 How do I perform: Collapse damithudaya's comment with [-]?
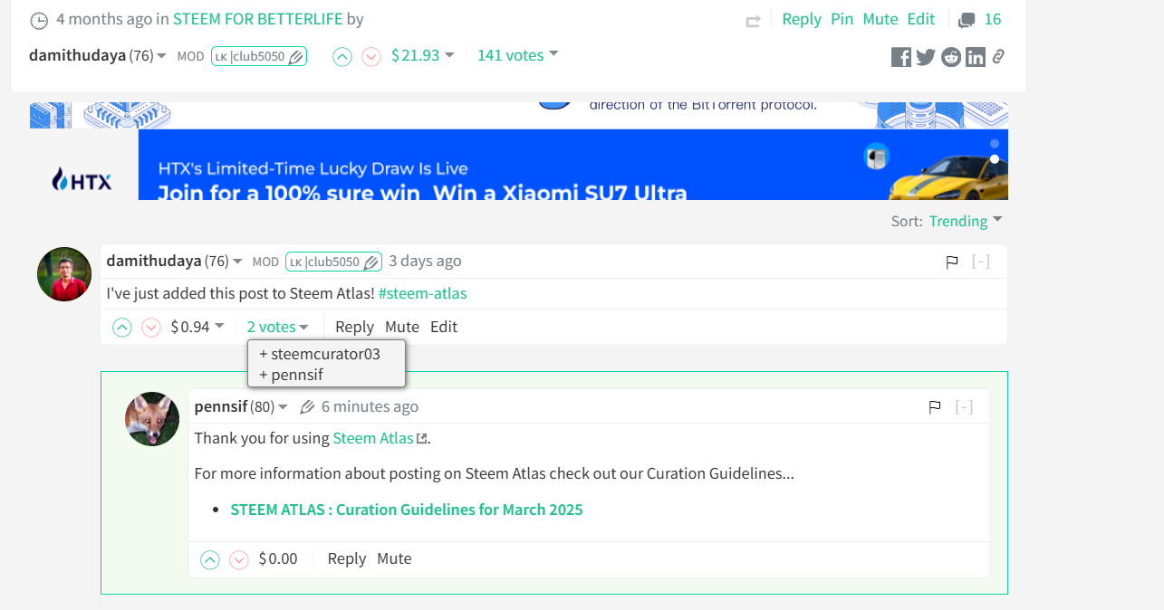pyautogui.click(x=980, y=262)
